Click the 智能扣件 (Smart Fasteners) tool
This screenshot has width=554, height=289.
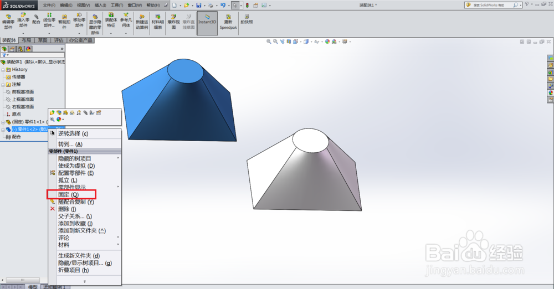[x=64, y=22]
